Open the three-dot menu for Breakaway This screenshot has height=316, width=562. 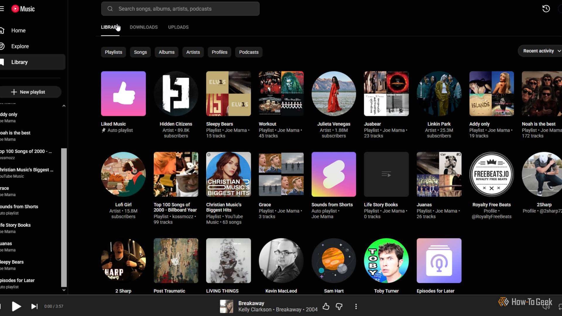pos(356,306)
